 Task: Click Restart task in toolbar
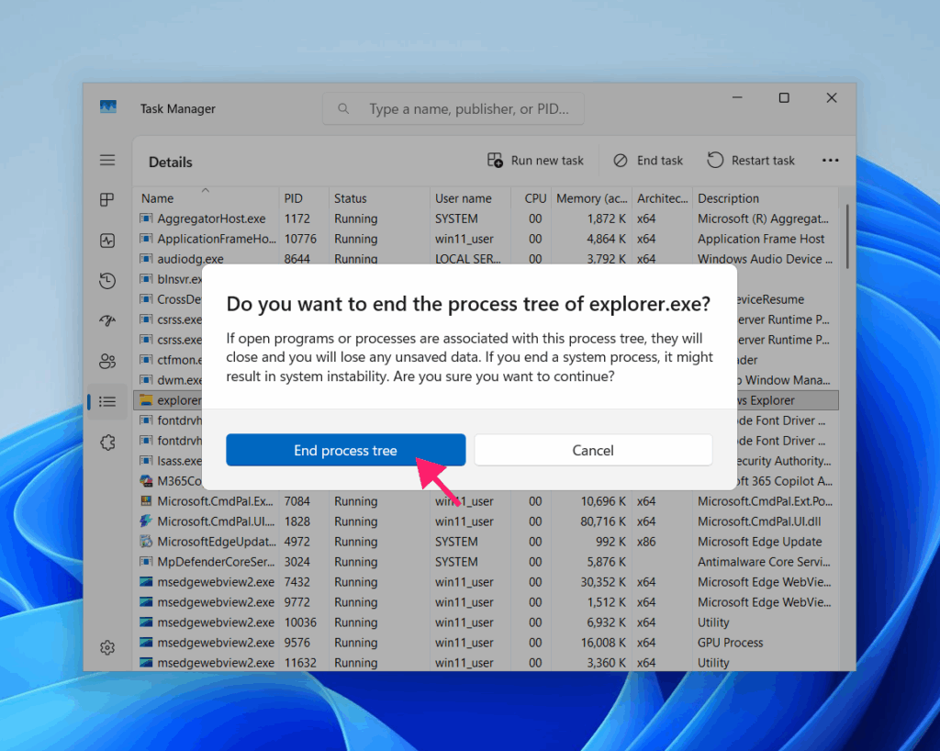(751, 161)
